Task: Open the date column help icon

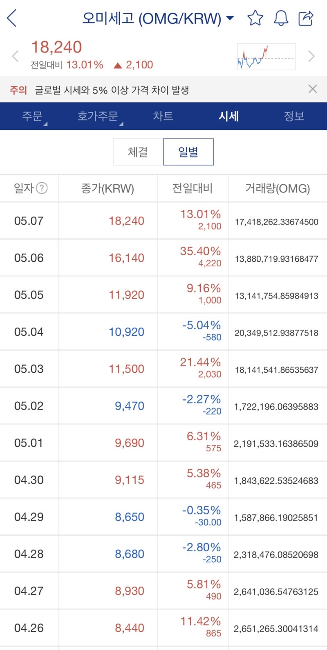Action: coord(42,188)
